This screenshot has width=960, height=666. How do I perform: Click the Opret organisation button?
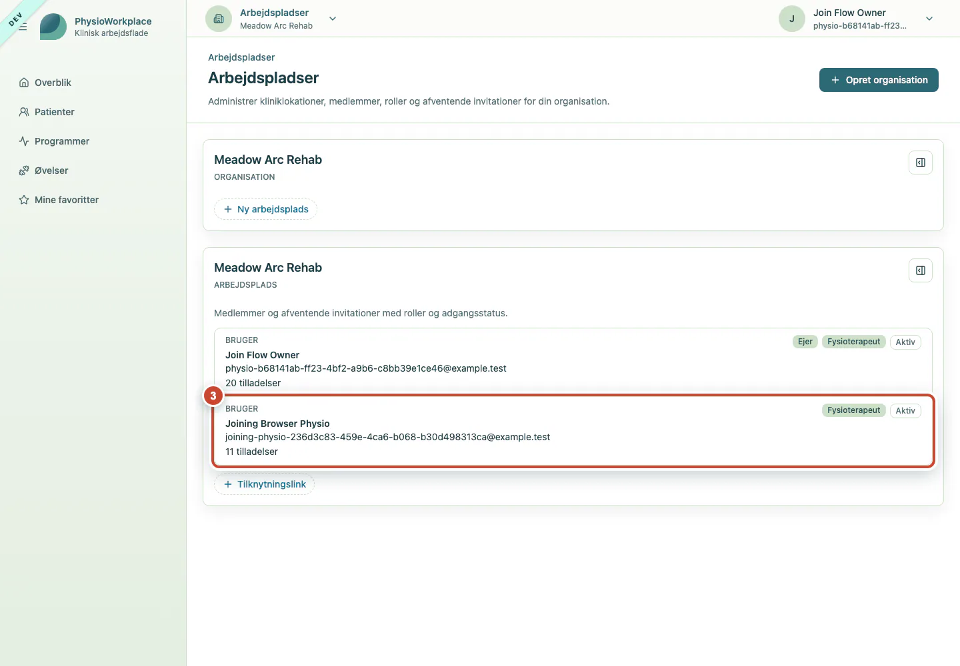(x=879, y=80)
